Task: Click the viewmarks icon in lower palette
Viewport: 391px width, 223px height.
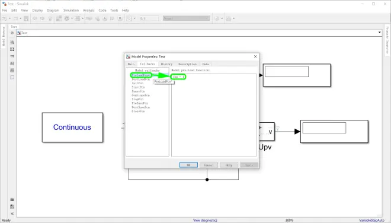Action: point(12,206)
